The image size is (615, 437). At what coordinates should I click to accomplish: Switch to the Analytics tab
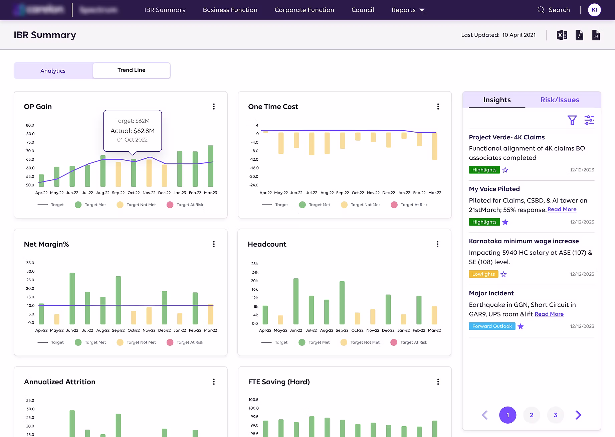click(x=53, y=71)
